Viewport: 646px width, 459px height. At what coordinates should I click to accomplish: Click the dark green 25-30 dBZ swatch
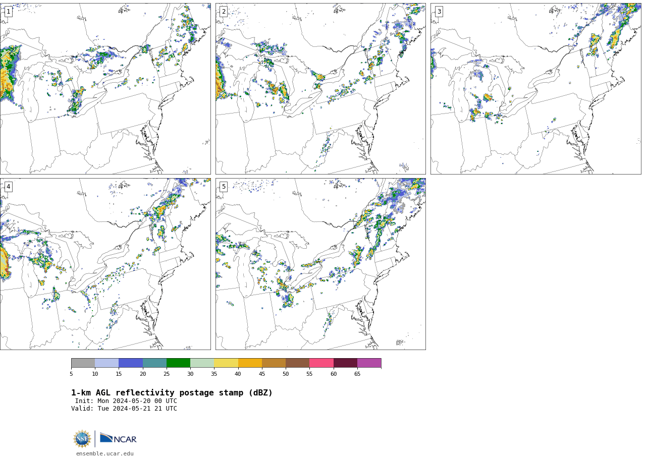tap(178, 363)
